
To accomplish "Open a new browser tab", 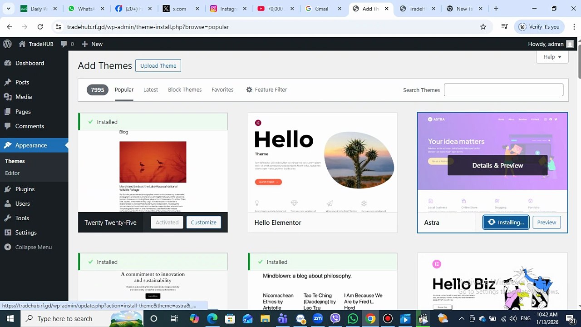I will pos(496,9).
